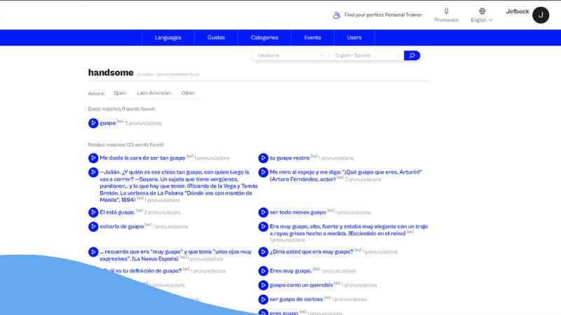The height and width of the screenshot is (315, 561).
Task: Play 'Eres muy guapo.' pronunciation
Action: click(x=263, y=271)
